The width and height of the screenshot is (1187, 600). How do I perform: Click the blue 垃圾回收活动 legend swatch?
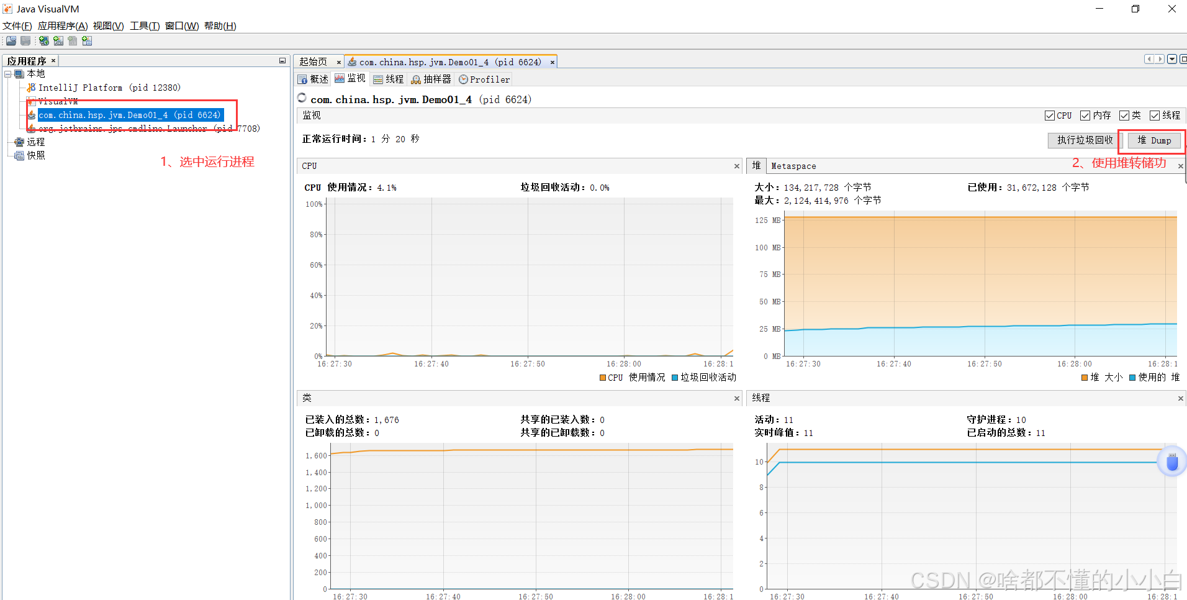click(675, 378)
